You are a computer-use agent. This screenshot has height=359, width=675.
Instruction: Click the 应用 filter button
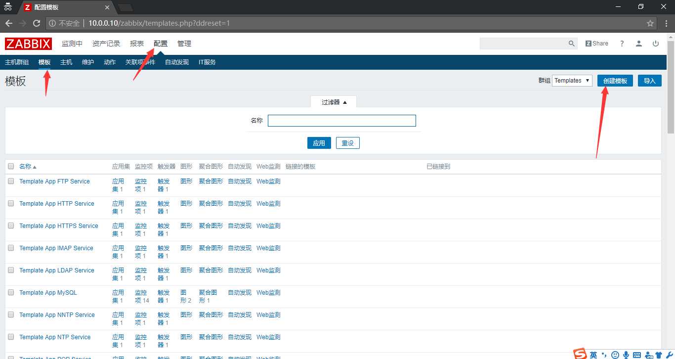(319, 143)
